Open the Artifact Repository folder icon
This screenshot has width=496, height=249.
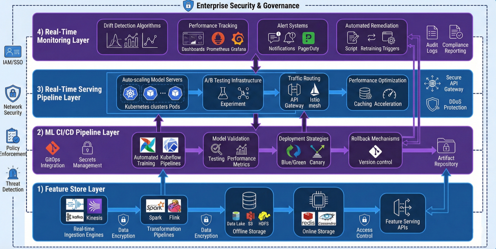click(446, 146)
